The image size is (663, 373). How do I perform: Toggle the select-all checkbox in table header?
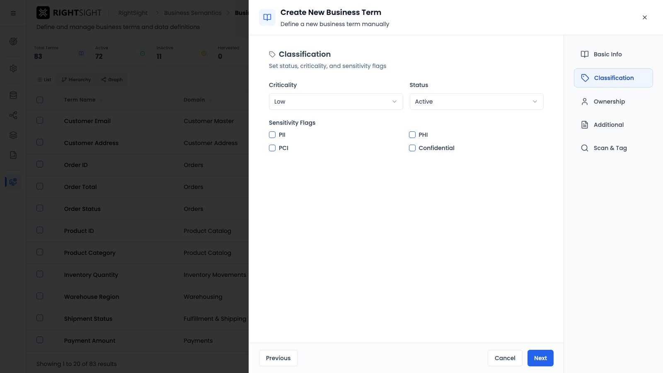pyautogui.click(x=40, y=100)
